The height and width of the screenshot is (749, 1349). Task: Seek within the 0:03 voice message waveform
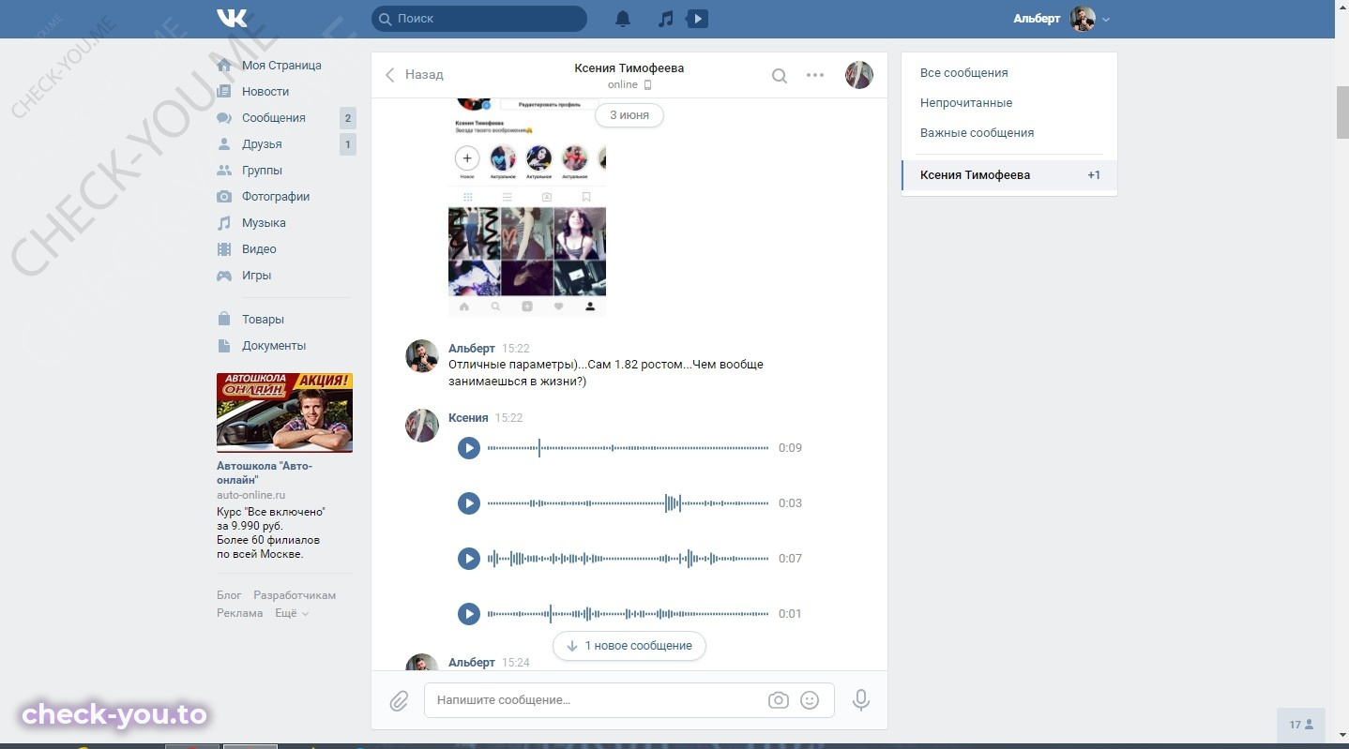[628, 503]
